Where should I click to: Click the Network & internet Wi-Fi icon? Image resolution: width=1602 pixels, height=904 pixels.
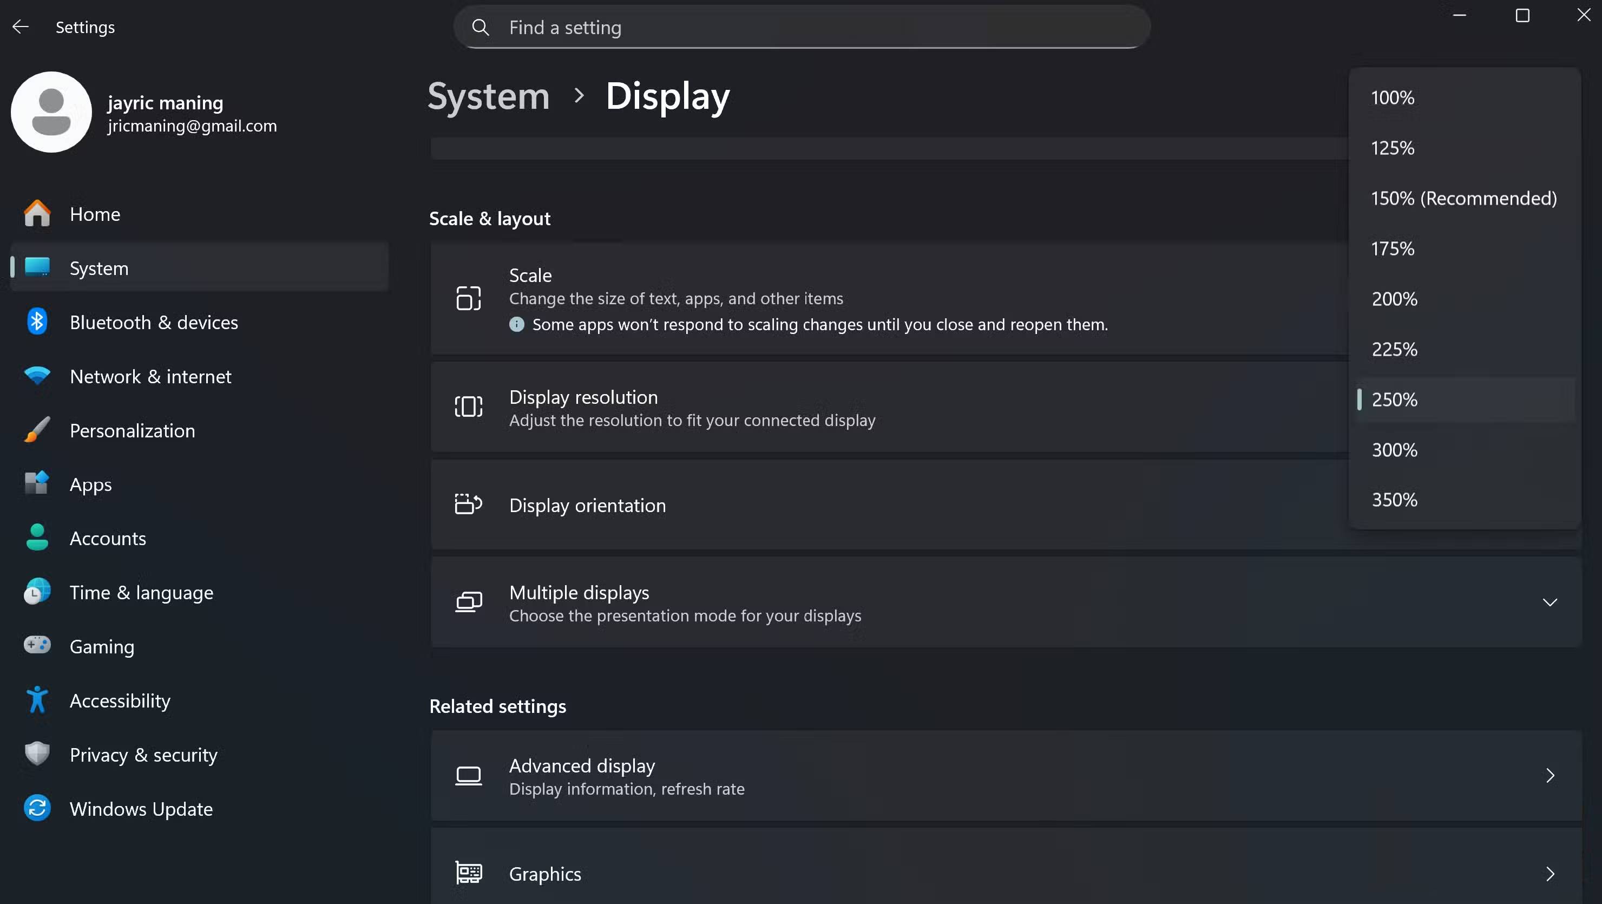click(x=37, y=376)
